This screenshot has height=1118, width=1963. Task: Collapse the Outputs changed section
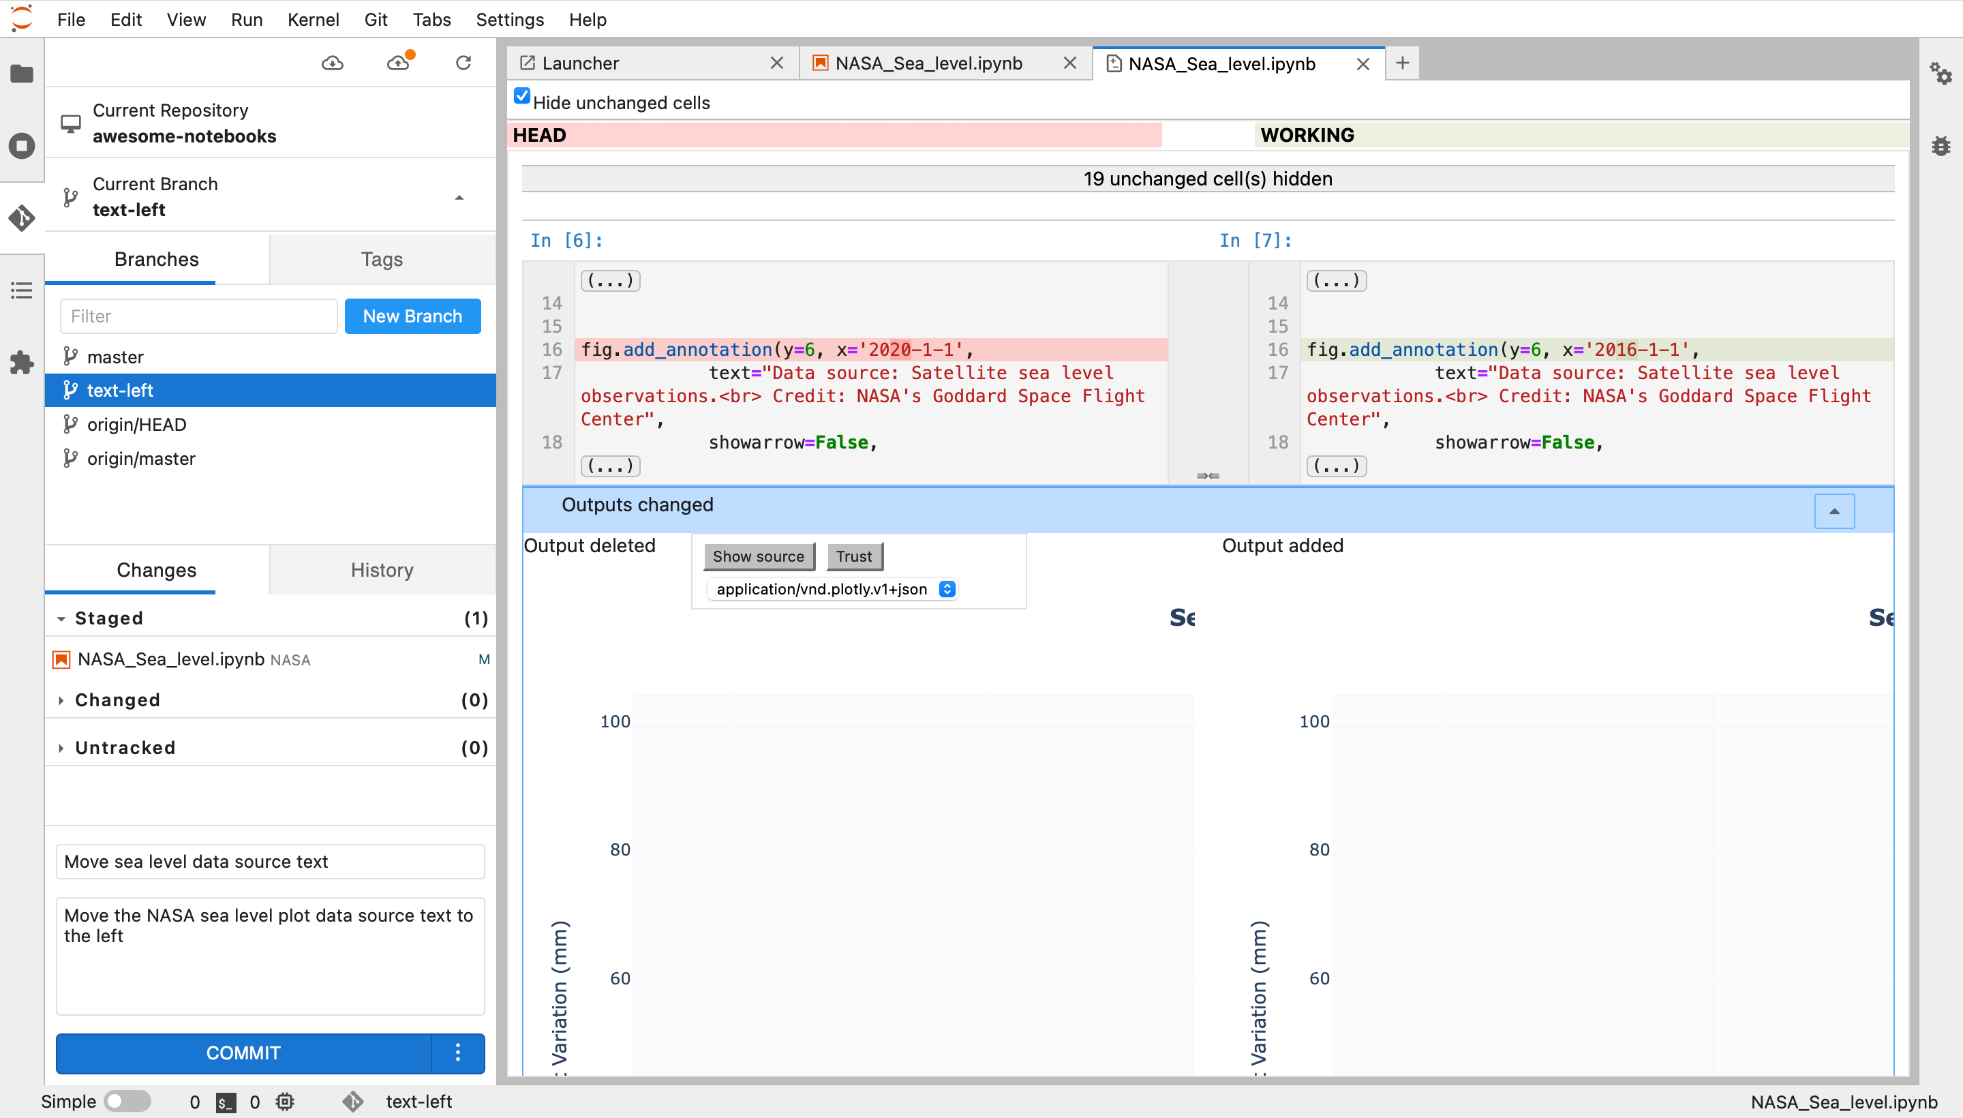coord(1833,511)
